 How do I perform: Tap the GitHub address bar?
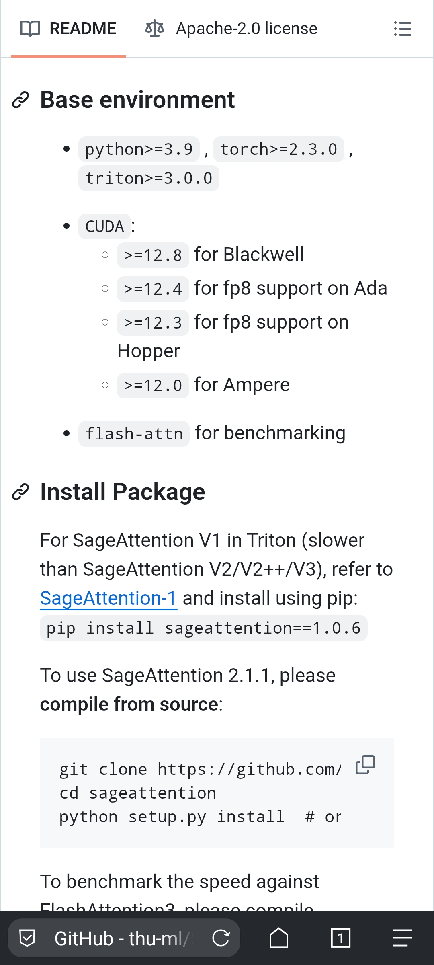pyautogui.click(x=121, y=938)
